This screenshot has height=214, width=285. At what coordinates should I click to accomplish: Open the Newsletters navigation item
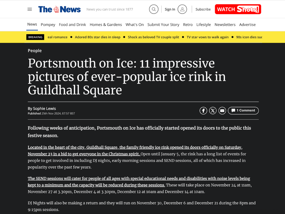click(225, 25)
